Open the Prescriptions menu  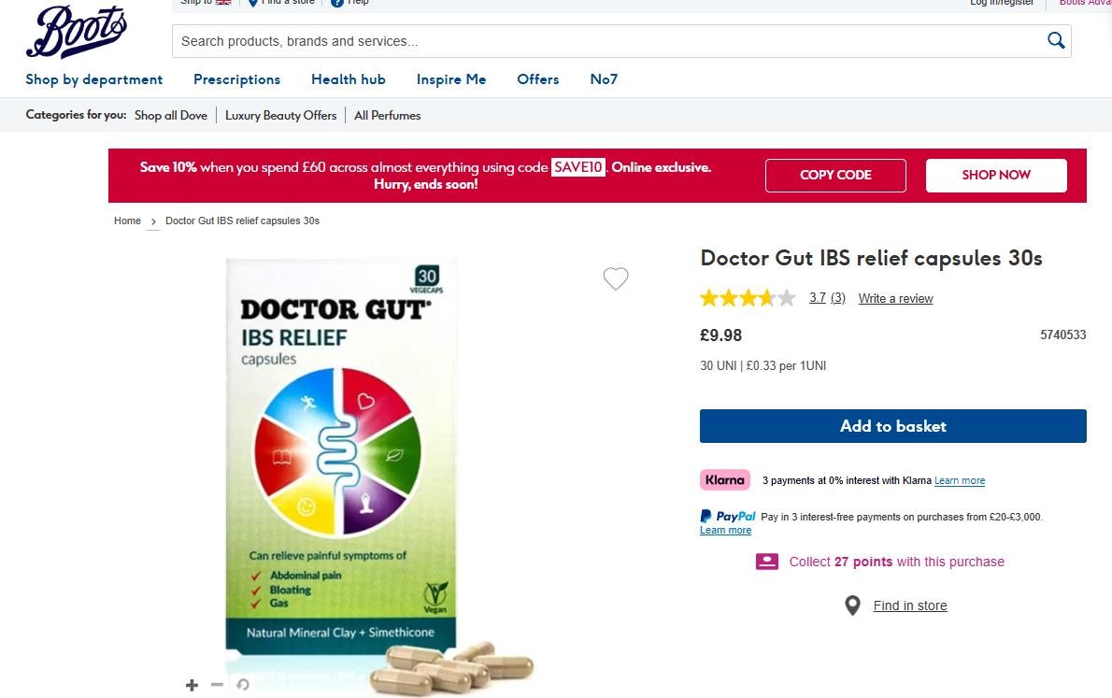[236, 79]
